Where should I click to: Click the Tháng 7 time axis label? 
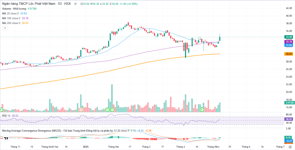(x=280, y=147)
